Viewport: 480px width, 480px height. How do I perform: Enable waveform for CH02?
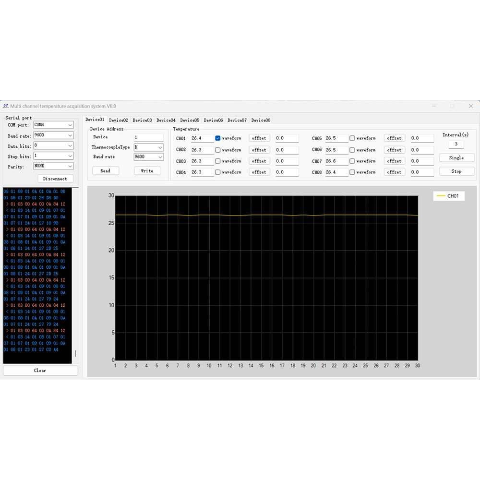218,150
